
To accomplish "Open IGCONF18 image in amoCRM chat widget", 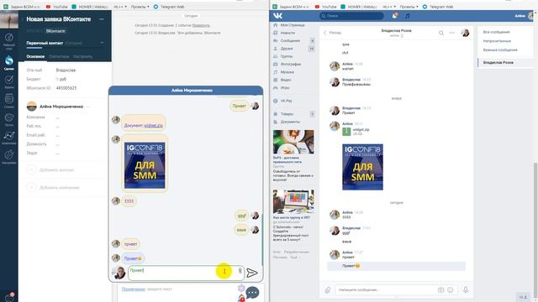I will [145, 165].
